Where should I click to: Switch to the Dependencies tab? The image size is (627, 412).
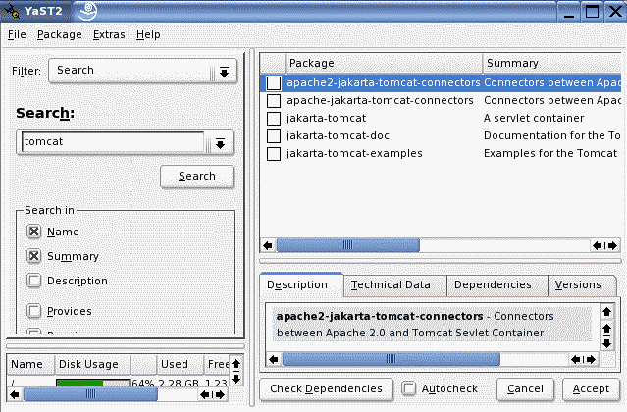click(496, 285)
